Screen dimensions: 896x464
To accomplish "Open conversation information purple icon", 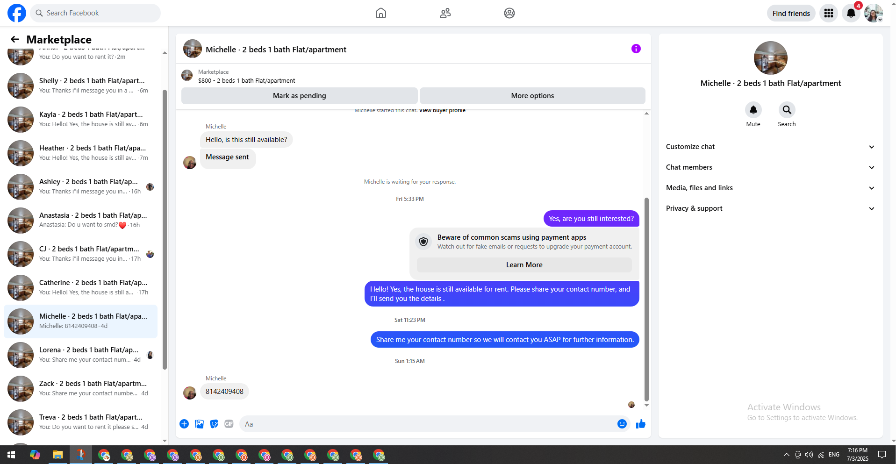I will [x=636, y=49].
